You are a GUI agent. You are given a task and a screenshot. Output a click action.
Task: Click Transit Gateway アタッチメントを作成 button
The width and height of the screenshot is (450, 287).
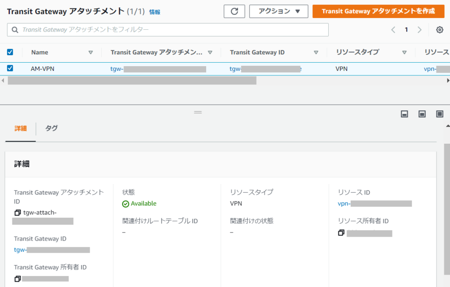click(x=378, y=11)
